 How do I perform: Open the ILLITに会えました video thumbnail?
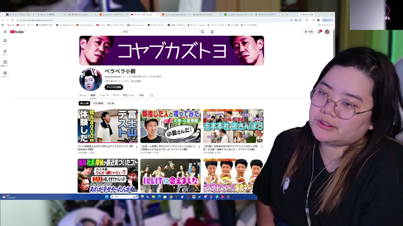[x=170, y=176]
